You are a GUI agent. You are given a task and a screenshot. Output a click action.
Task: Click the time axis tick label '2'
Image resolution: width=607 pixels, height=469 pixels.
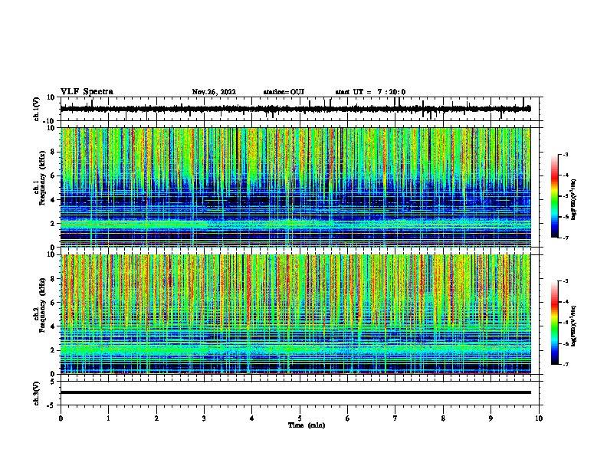click(156, 418)
